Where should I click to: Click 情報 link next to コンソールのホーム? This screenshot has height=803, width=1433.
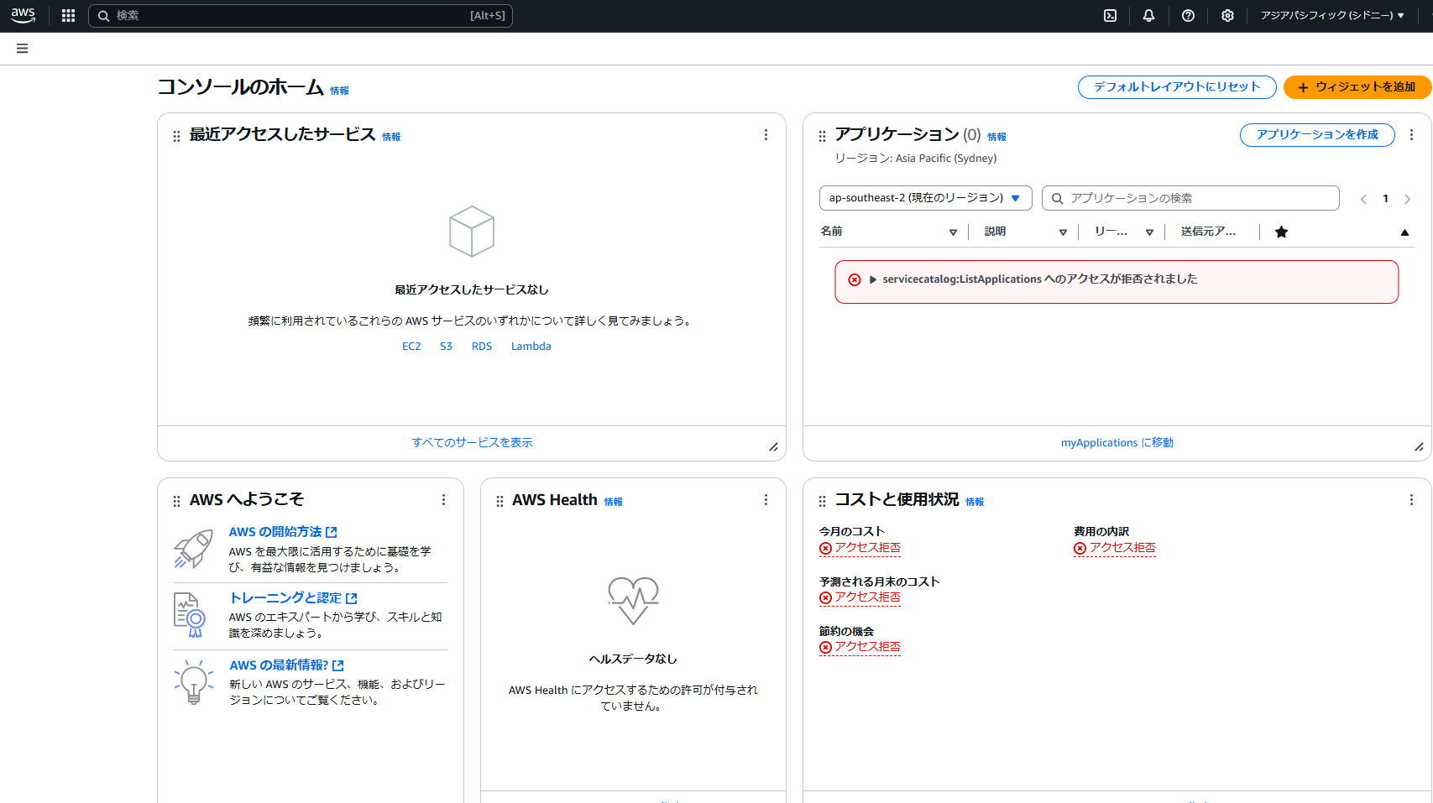pyautogui.click(x=339, y=91)
